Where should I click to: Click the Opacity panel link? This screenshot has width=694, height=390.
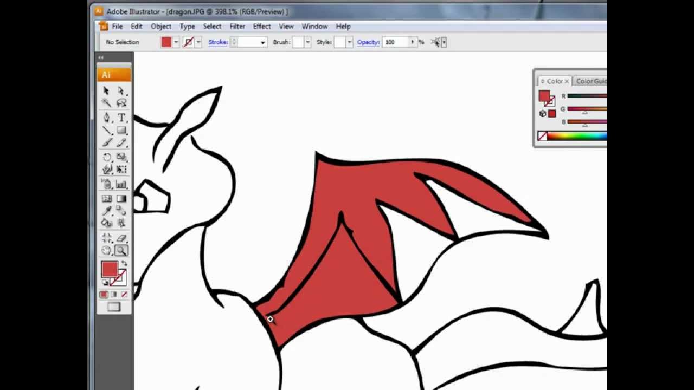click(368, 42)
